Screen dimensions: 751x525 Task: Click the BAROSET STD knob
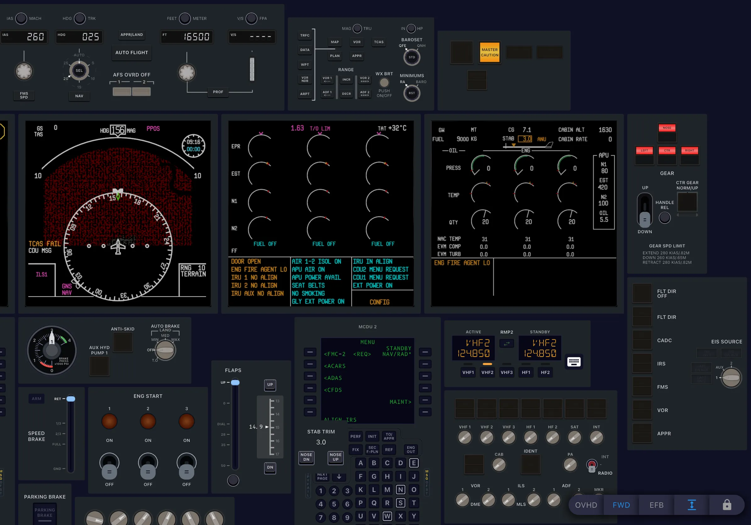coord(412,57)
